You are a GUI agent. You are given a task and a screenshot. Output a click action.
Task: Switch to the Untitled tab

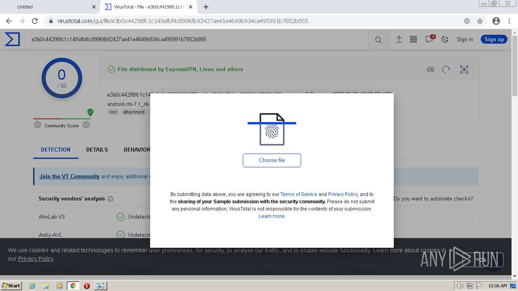point(49,7)
